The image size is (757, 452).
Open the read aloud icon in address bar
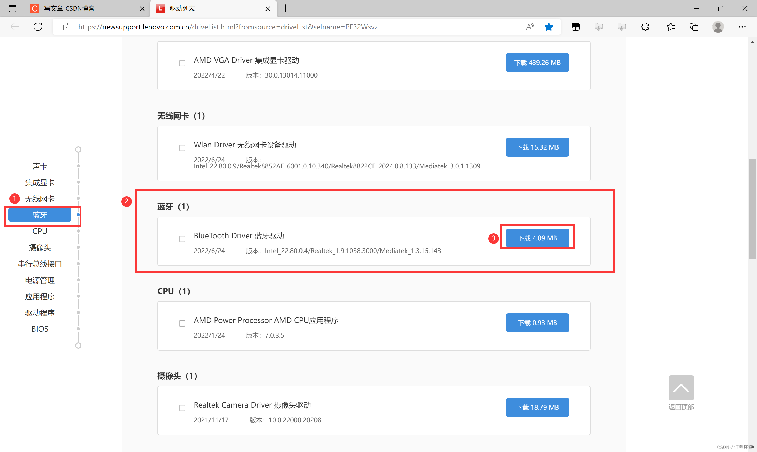point(530,27)
